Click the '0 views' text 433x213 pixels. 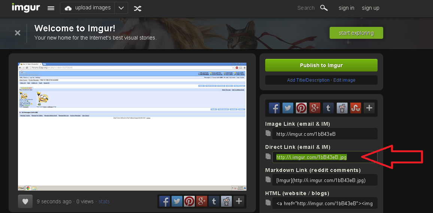coord(85,201)
